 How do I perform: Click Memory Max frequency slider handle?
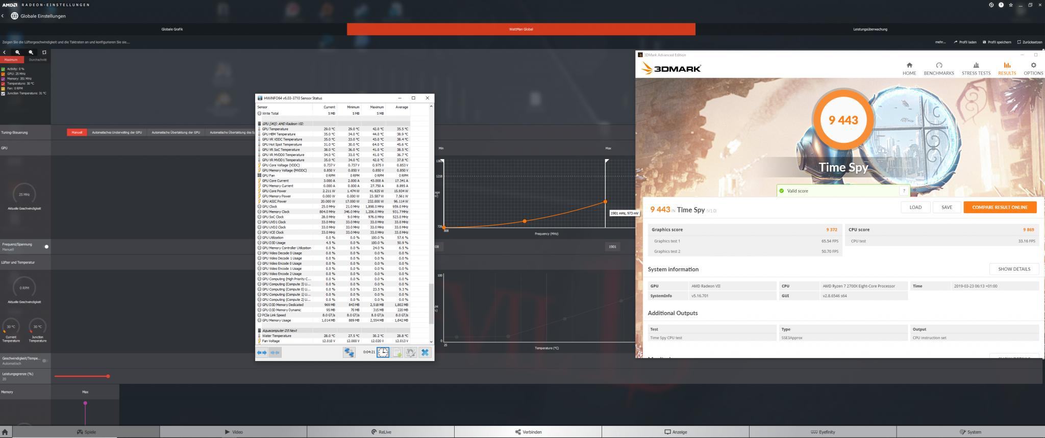pyautogui.click(x=85, y=403)
